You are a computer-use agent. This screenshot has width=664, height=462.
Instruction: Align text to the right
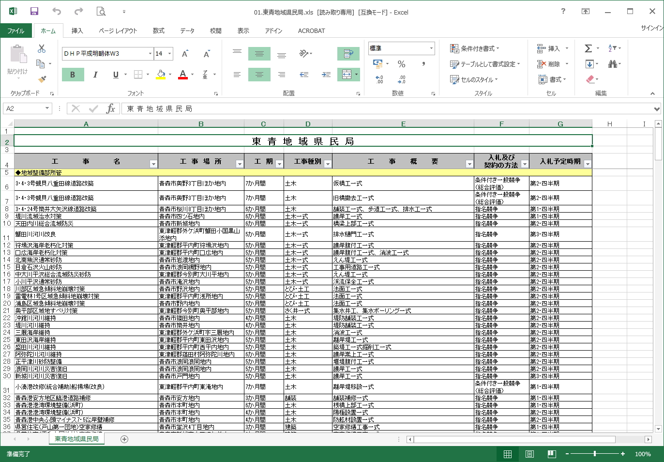pos(282,75)
